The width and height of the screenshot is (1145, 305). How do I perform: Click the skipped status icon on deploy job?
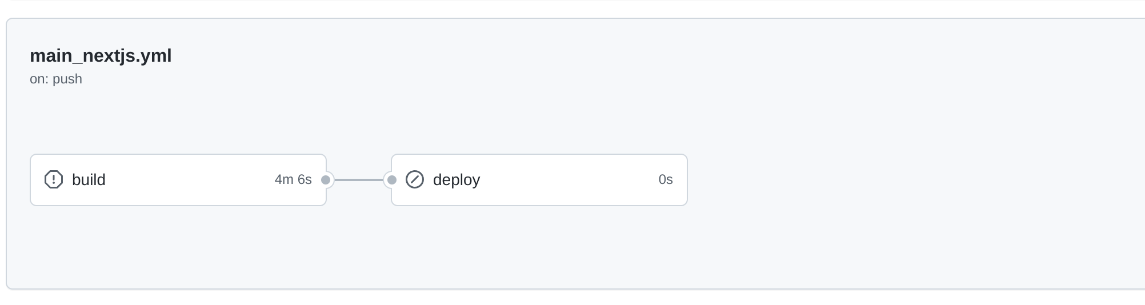[x=415, y=179]
